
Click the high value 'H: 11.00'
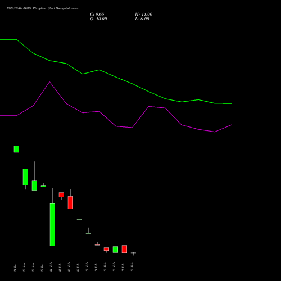click(x=144, y=15)
